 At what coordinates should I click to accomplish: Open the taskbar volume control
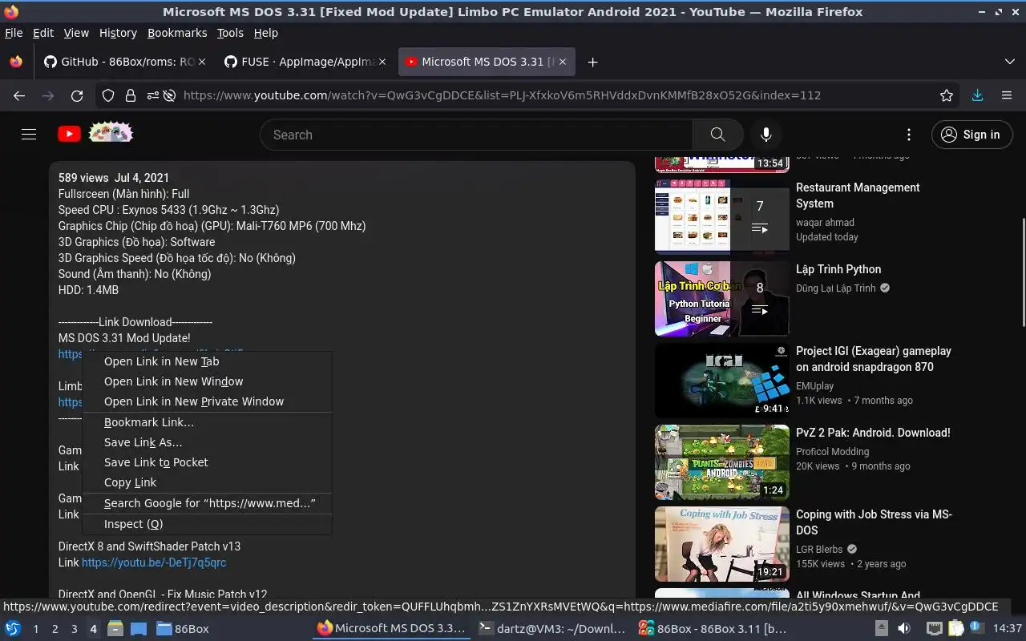[x=903, y=629]
